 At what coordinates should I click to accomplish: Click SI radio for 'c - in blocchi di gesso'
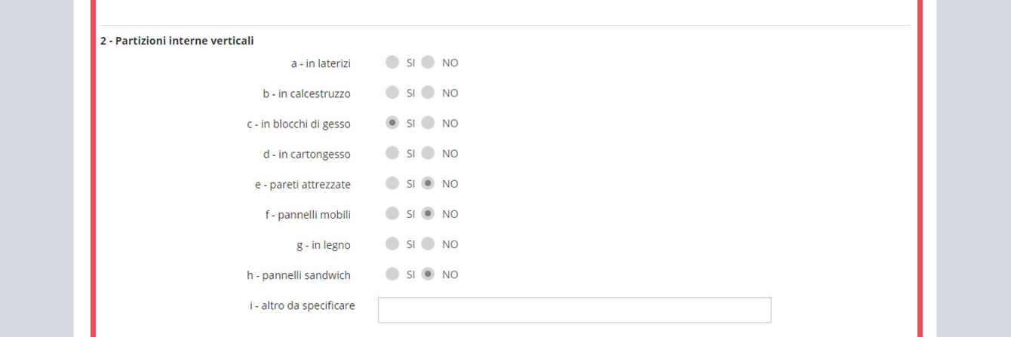click(392, 123)
